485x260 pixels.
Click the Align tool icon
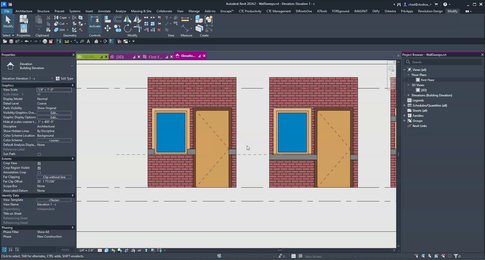[108, 19]
